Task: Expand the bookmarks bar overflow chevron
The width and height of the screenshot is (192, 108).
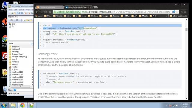Action: click(x=166, y=16)
